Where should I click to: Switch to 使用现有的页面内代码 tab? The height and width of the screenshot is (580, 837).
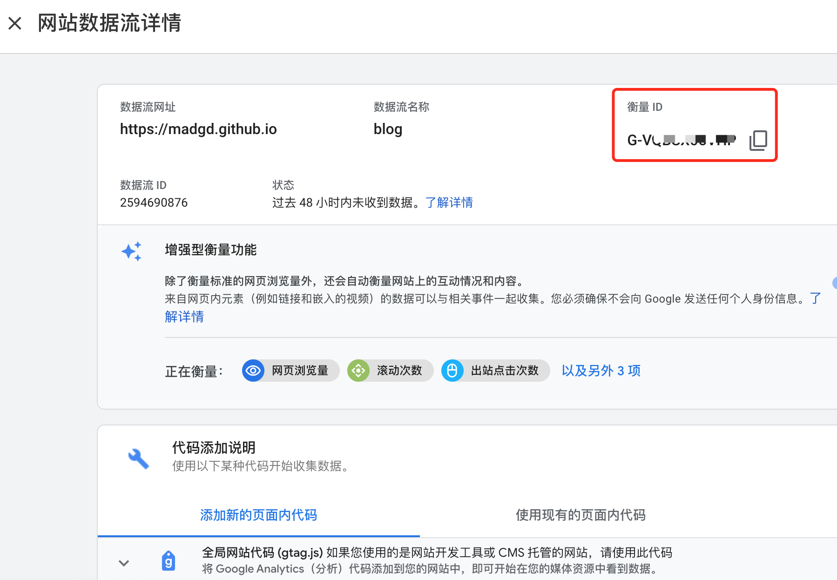click(580, 515)
